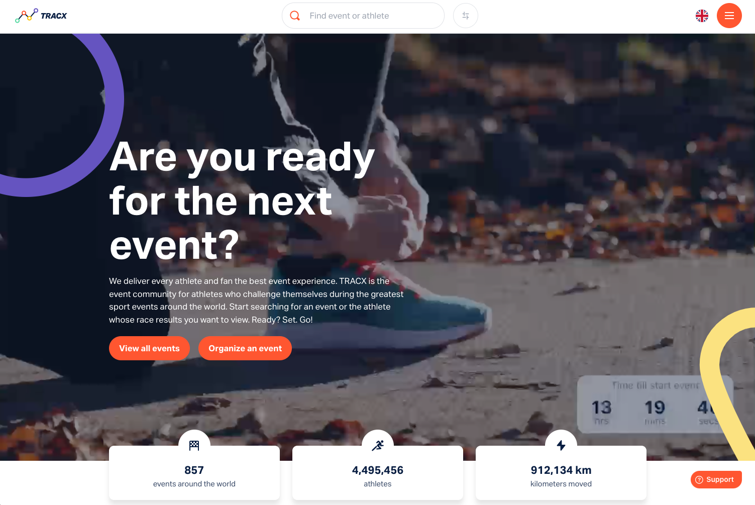
Task: Select the 912,134 km kilometers moved card
Action: (x=561, y=472)
